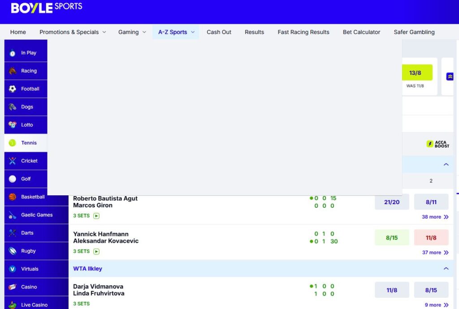This screenshot has height=309, width=459.
Task: Select the Lotto balls icon
Action: (x=12, y=125)
